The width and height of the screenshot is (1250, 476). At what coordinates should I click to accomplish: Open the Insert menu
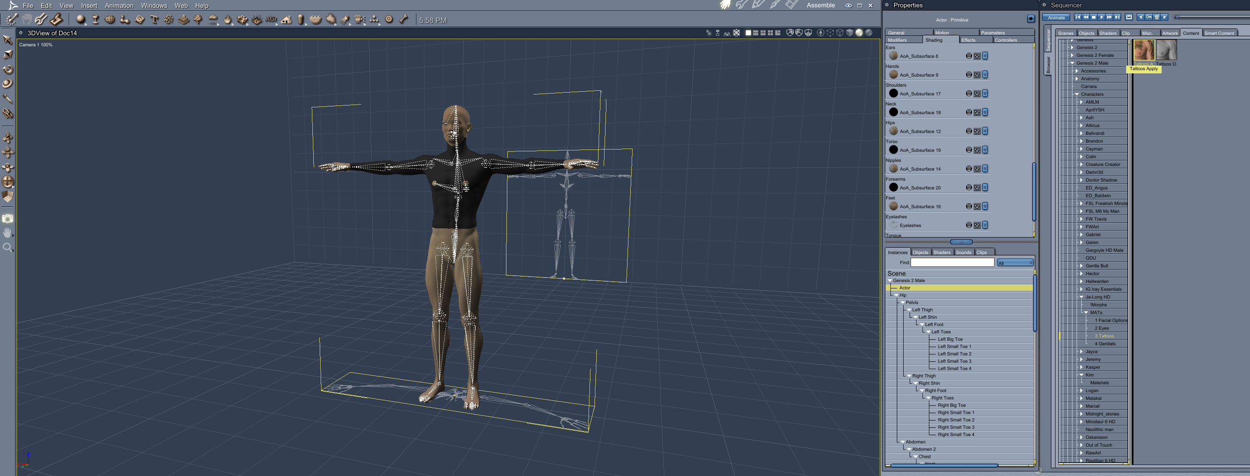(x=89, y=6)
